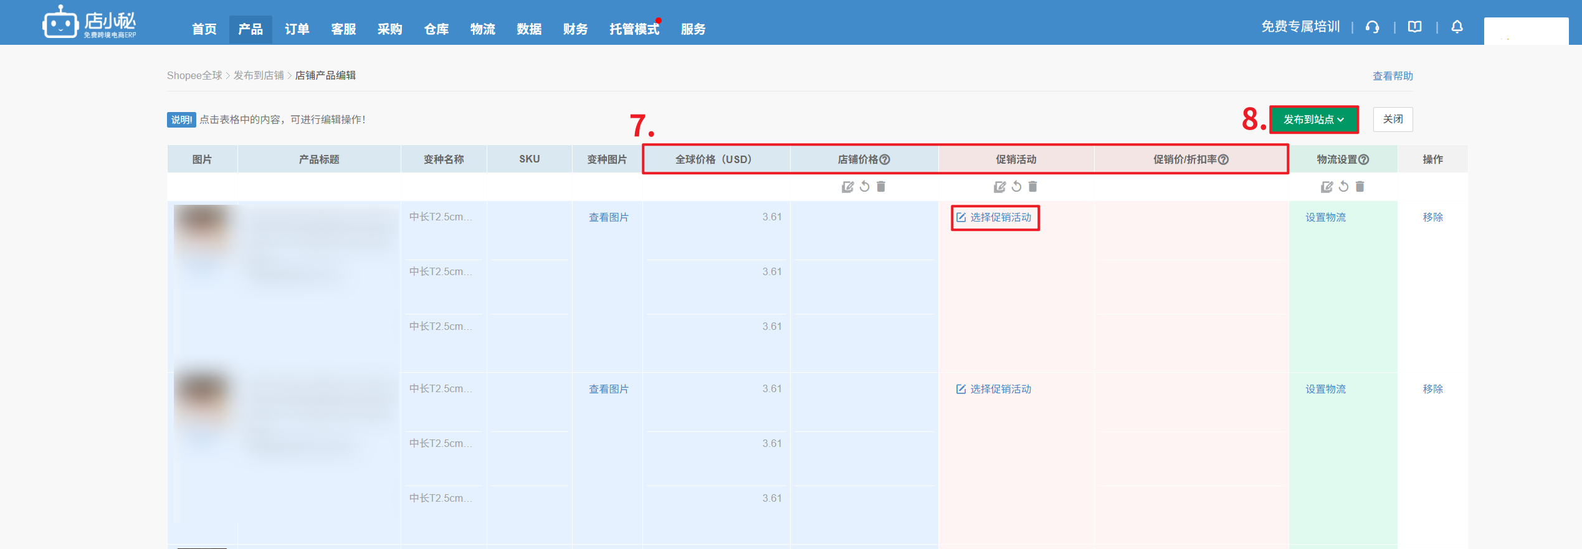Open customer support headset icon
Viewport: 1582px width, 549px height.
pyautogui.click(x=1372, y=27)
